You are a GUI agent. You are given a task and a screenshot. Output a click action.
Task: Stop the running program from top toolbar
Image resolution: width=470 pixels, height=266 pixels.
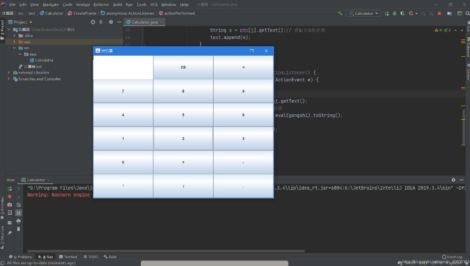[x=439, y=13]
